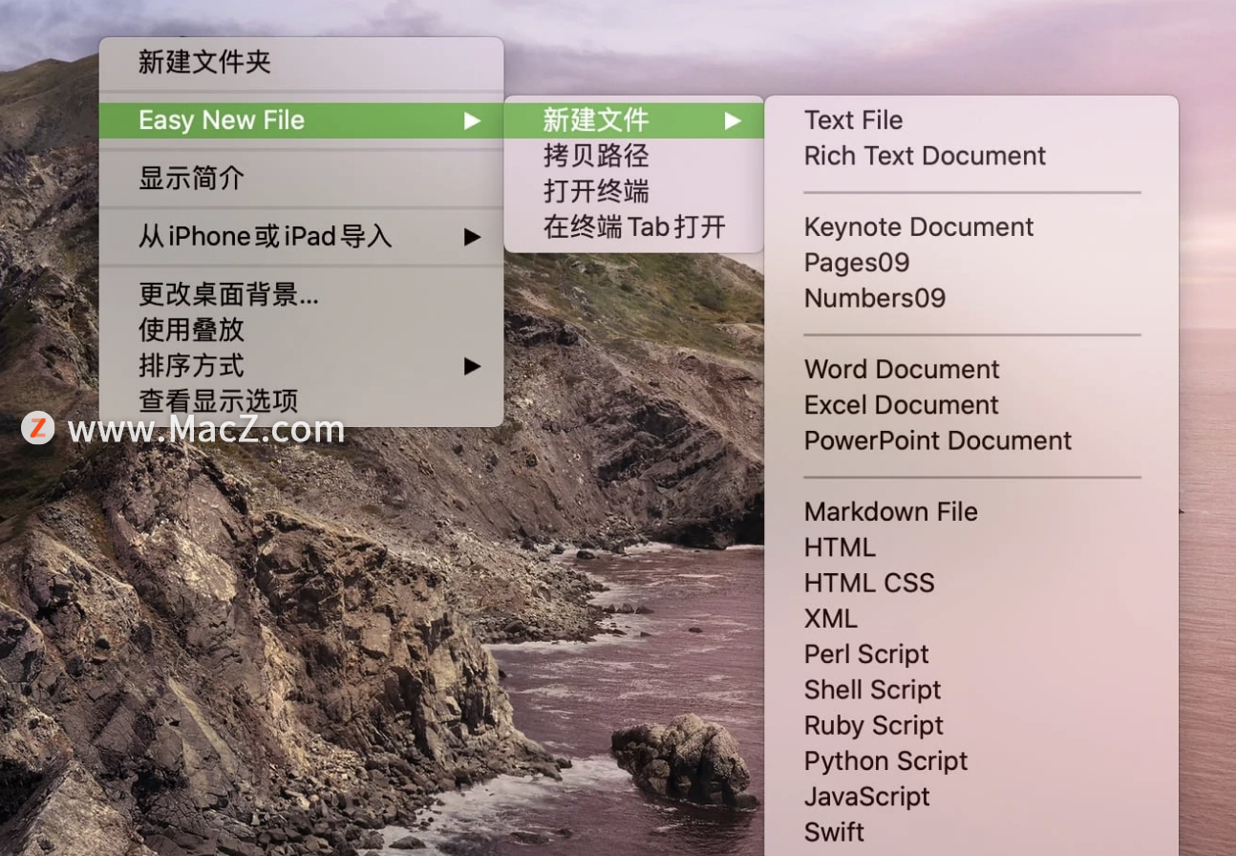
Task: Select Pages09 file type
Action: click(971, 263)
